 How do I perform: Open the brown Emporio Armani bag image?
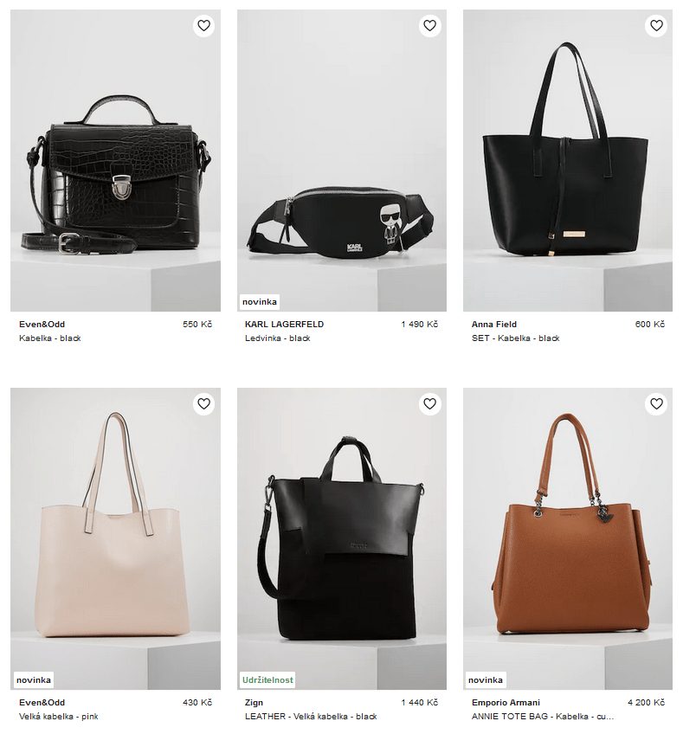(568, 538)
